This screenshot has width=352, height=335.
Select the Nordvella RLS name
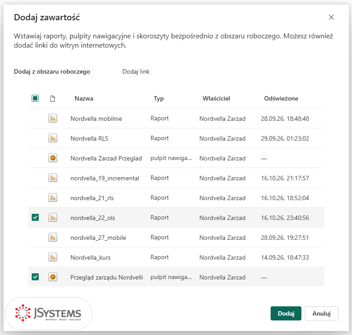[x=89, y=138]
